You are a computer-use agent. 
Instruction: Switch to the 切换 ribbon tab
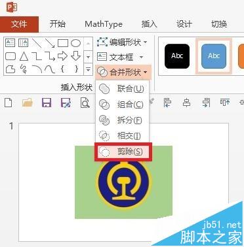(x=219, y=24)
